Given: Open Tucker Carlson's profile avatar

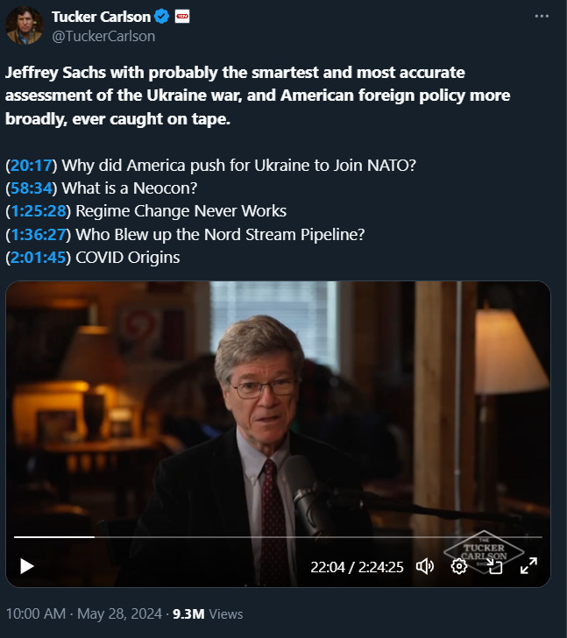Looking at the screenshot, I should (x=24, y=25).
